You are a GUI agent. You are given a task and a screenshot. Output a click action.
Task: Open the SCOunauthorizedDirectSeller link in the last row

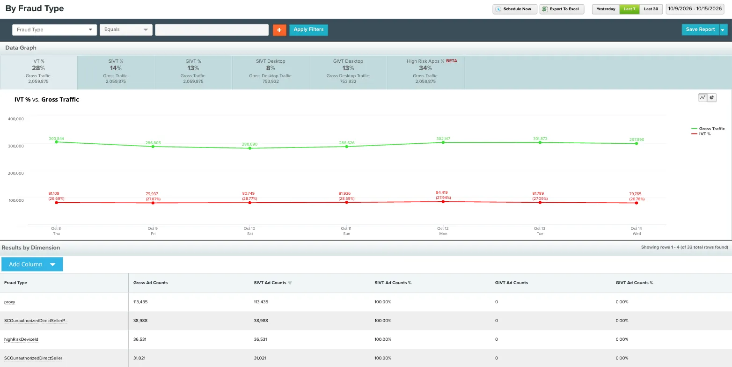point(33,358)
